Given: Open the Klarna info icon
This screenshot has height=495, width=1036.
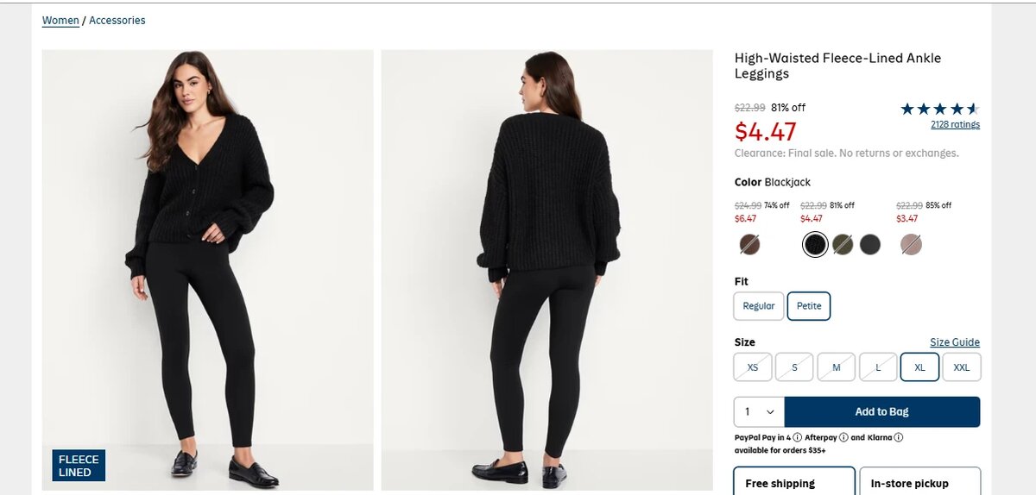Looking at the screenshot, I should [x=899, y=437].
